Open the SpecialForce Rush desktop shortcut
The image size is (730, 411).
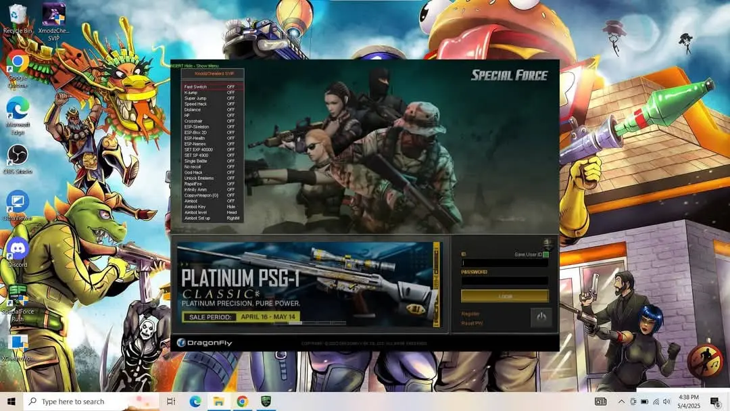pyautogui.click(x=18, y=303)
